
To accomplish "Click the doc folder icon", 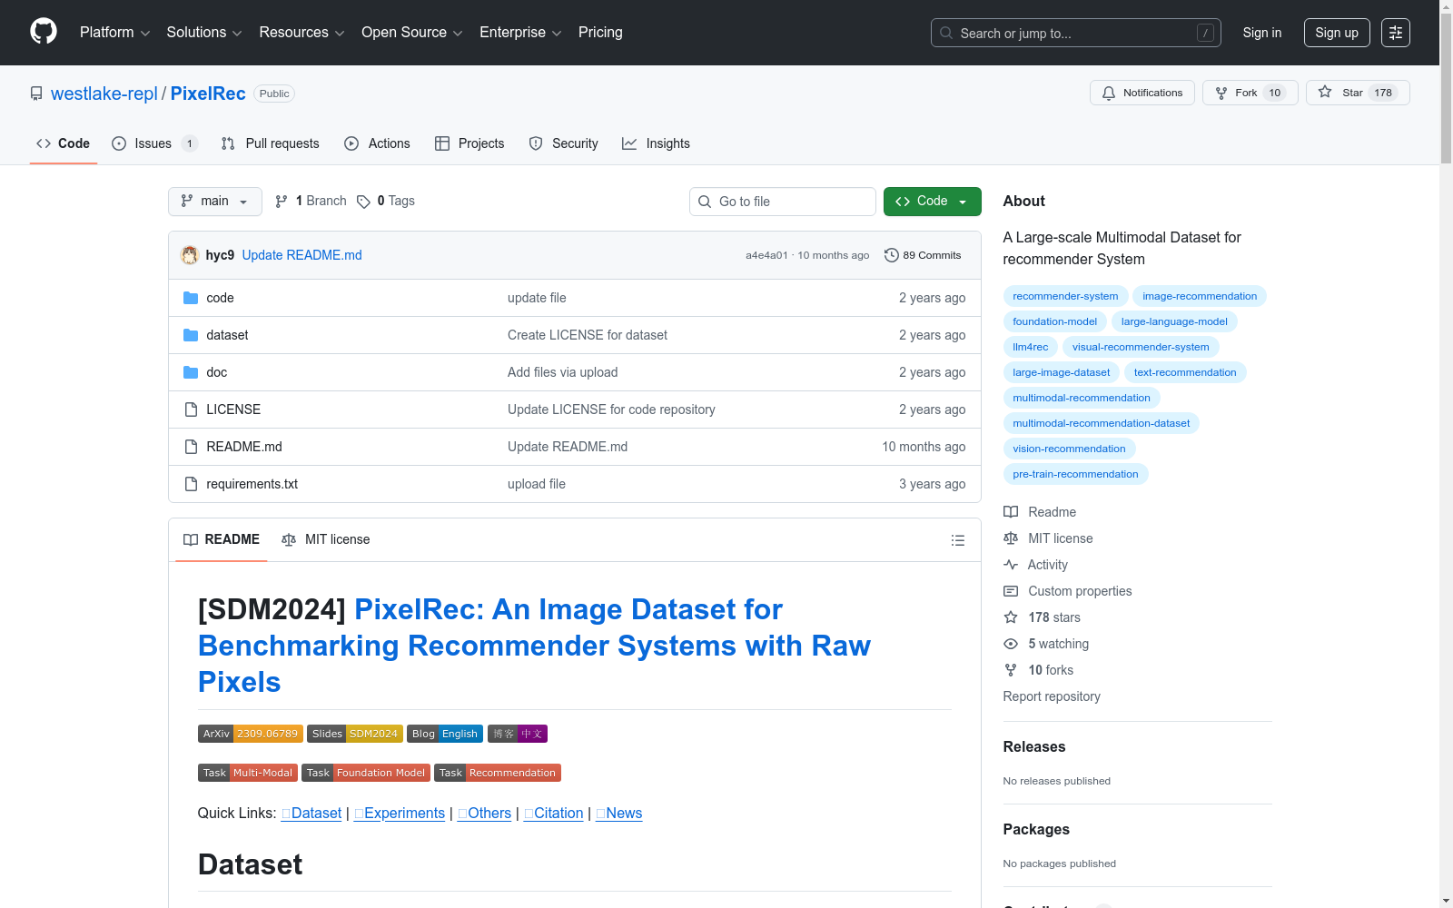I will click(x=191, y=372).
